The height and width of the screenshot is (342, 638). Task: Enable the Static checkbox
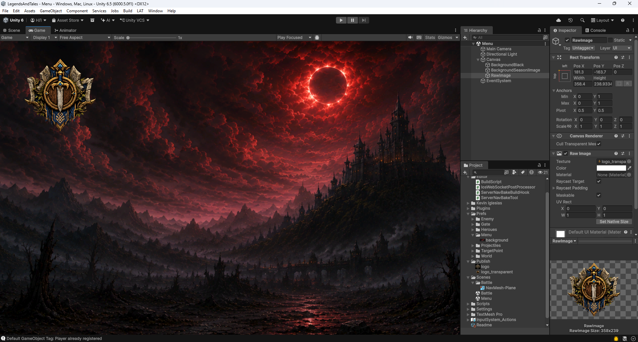610,40
